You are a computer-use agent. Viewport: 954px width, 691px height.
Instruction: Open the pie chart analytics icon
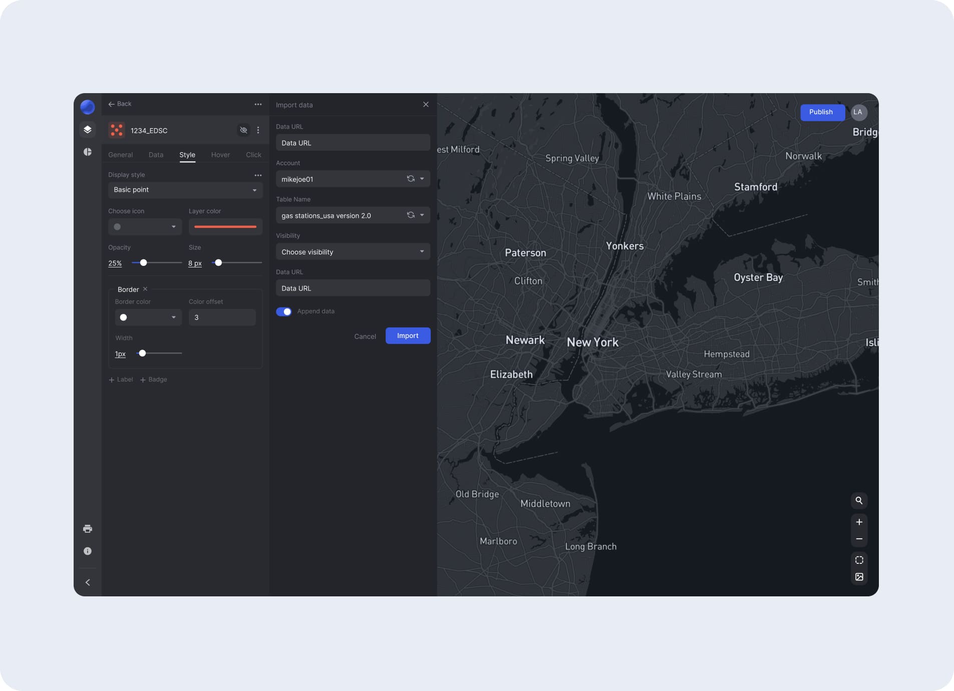(88, 152)
